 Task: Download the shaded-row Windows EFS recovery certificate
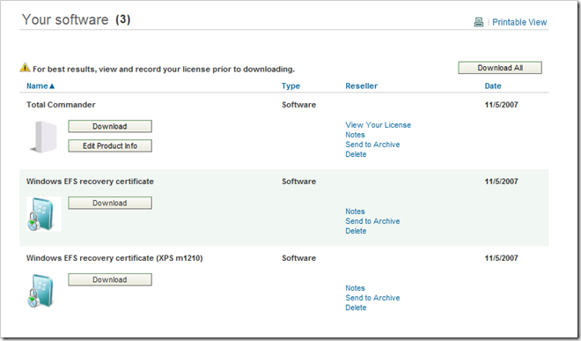pyautogui.click(x=110, y=203)
